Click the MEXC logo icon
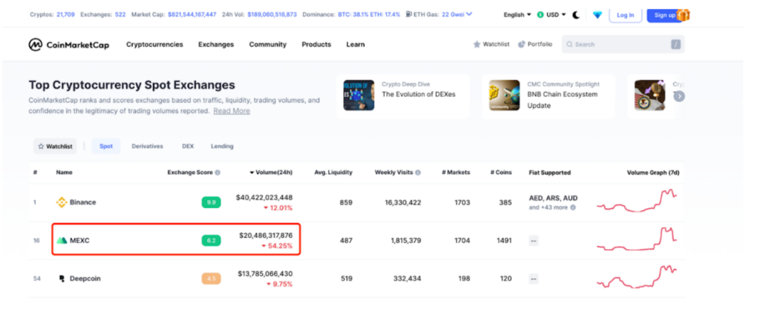Screen dimensions: 760x310 (x=62, y=241)
